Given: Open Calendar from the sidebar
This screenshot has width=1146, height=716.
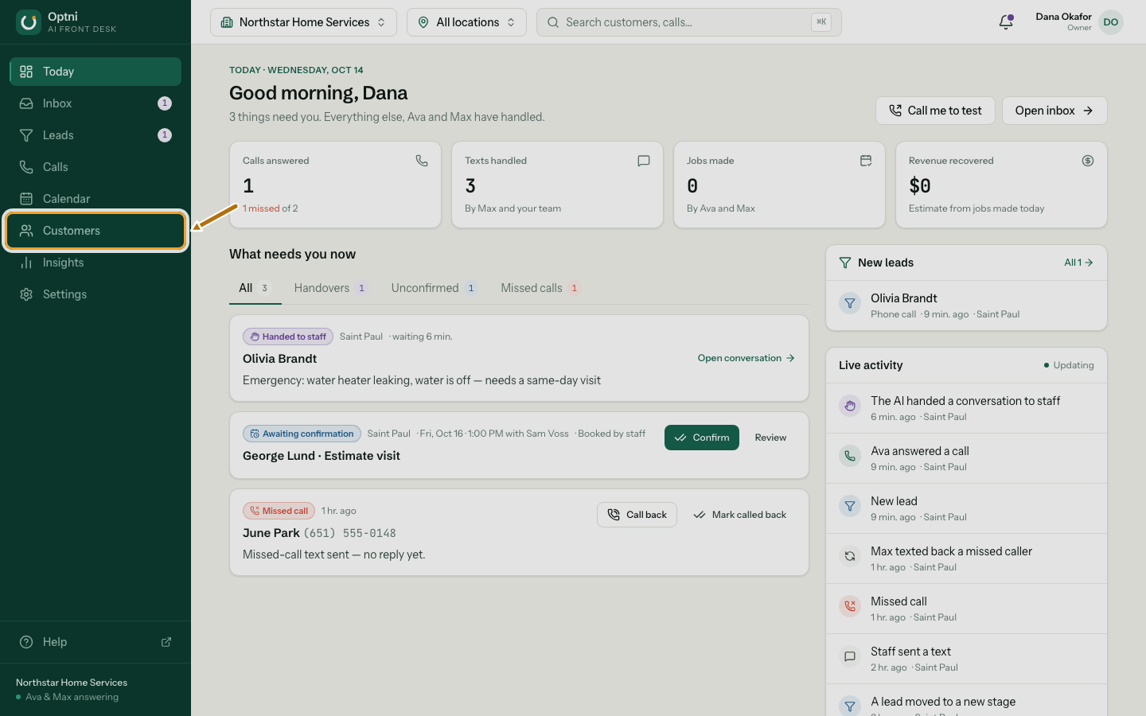Looking at the screenshot, I should (x=95, y=199).
